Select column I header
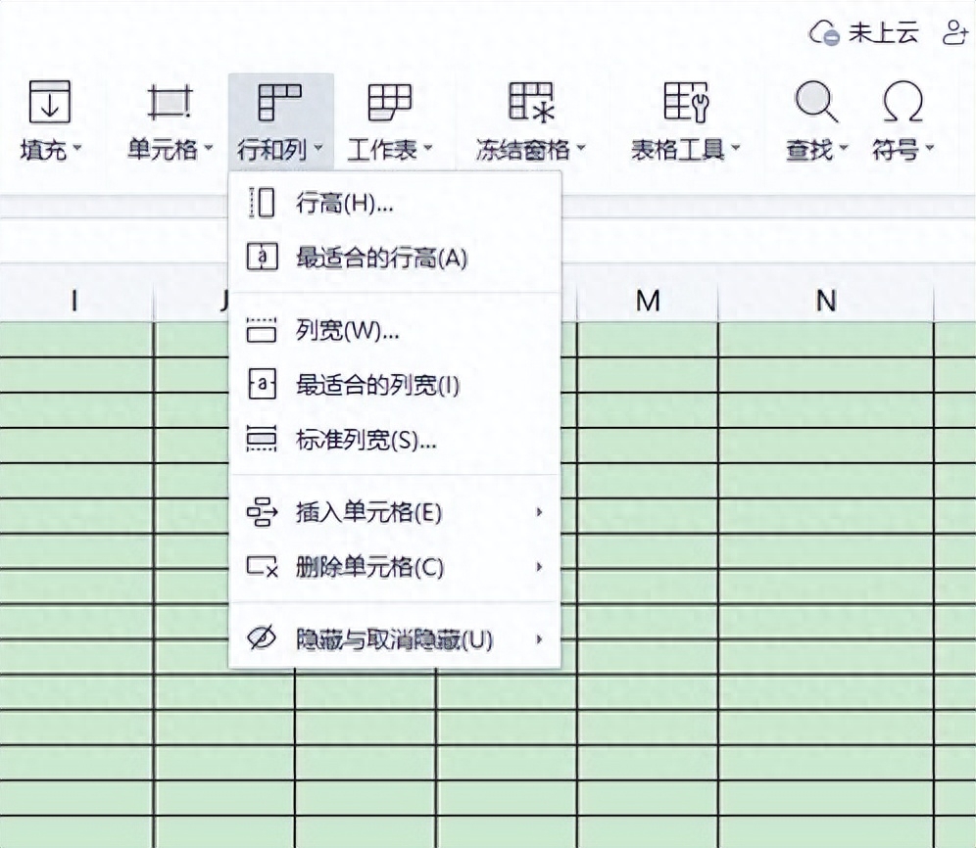This screenshot has width=976, height=848. click(x=75, y=301)
